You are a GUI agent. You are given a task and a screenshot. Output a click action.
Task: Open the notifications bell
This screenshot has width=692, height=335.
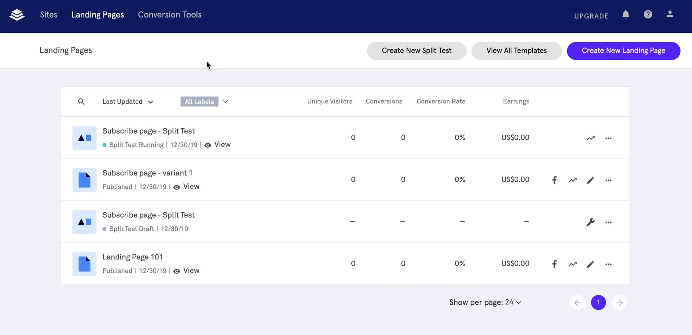click(626, 14)
